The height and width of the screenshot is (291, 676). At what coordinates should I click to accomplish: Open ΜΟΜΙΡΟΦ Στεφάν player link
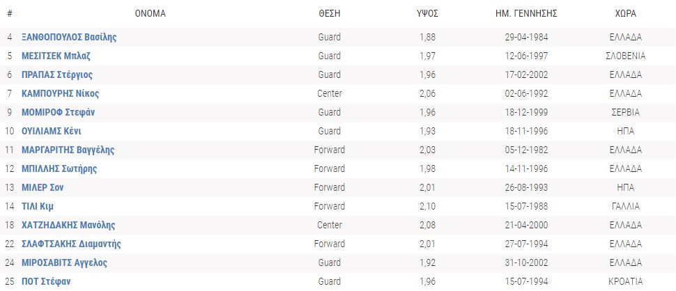[x=59, y=112]
